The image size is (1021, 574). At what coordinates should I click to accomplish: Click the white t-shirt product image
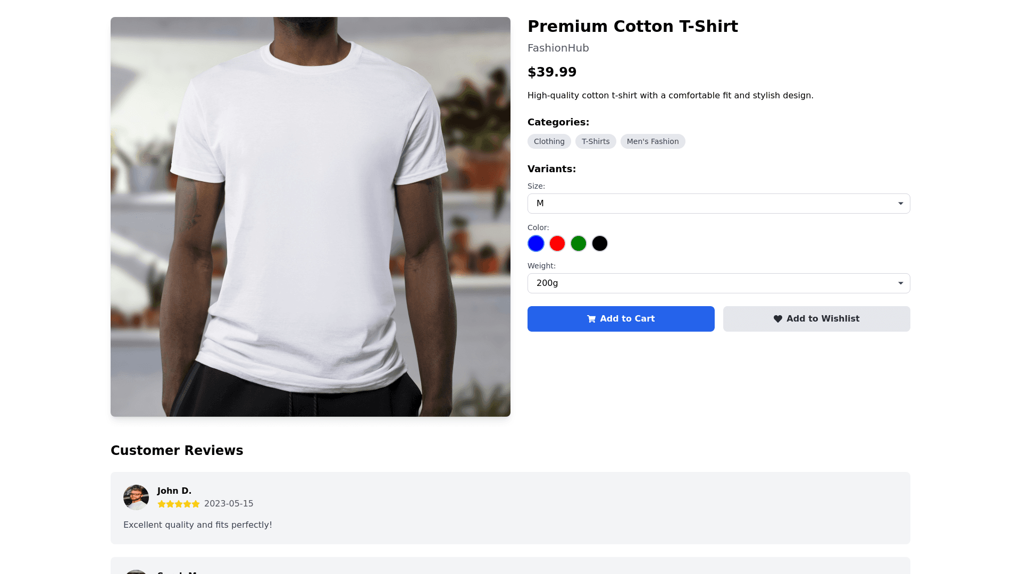click(311, 217)
